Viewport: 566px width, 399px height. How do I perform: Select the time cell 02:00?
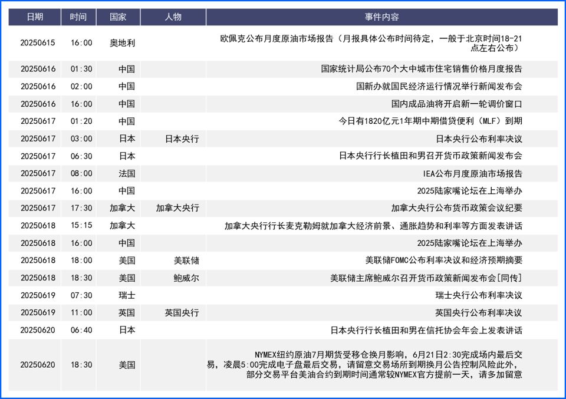[x=81, y=87]
